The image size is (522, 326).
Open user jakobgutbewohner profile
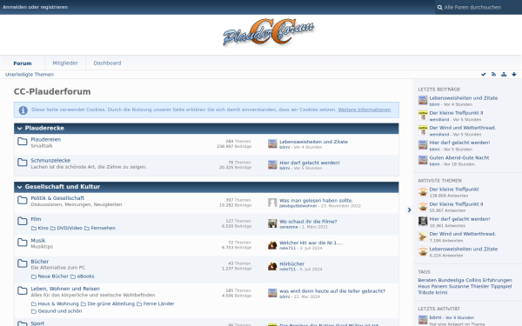(x=298, y=206)
